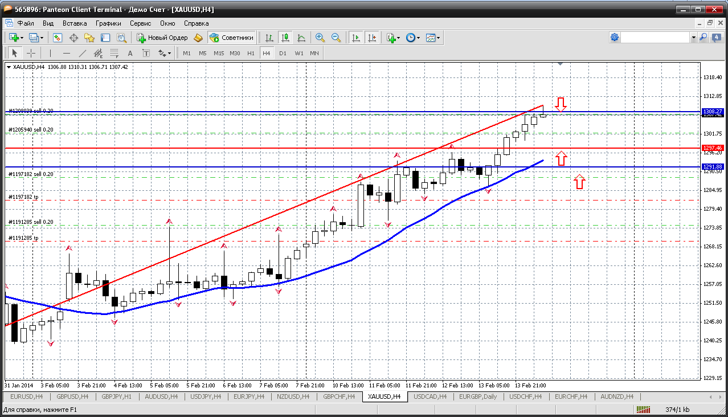Viewport: 728px width, 417px height.
Task: Click the Zoom In magnifier icon
Action: tap(320, 38)
